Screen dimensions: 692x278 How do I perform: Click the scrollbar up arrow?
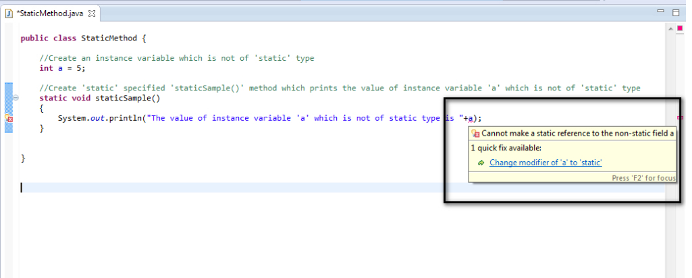click(670, 29)
